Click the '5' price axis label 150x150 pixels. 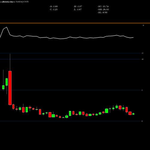142,90
